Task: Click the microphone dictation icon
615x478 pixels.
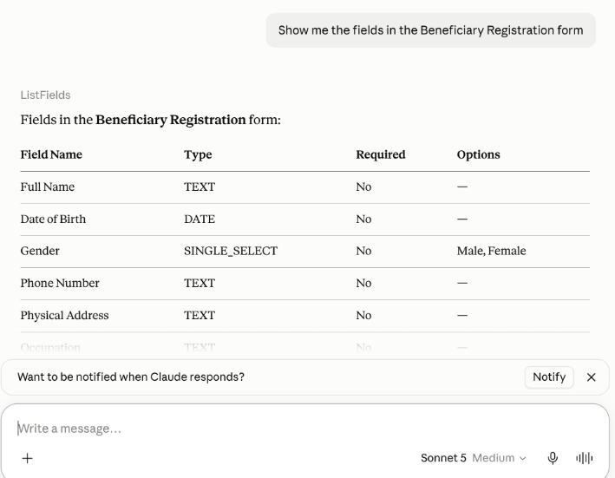Action: 553,458
